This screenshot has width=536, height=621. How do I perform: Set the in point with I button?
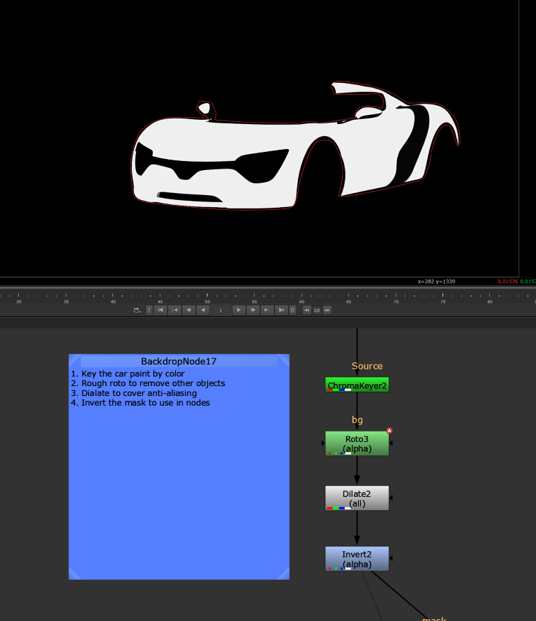[149, 310]
